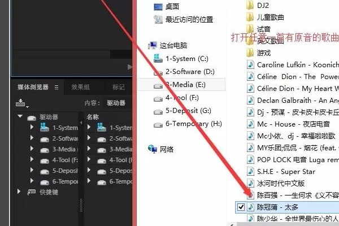Click the 网络 network icon
This screenshot has height=226, width=339.
tap(153, 149)
